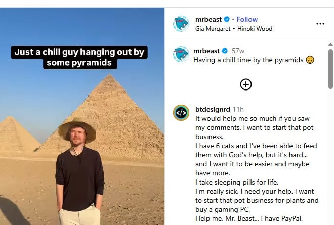
Task: Click the verified badge in the caption row
Action: point(224,51)
